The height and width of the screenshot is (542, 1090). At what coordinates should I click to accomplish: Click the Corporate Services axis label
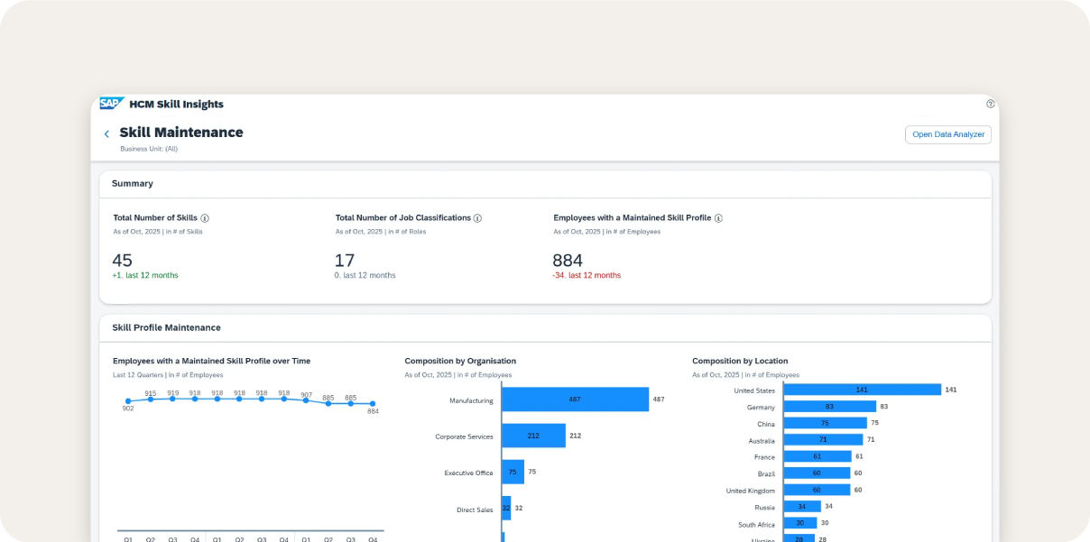[x=465, y=436]
